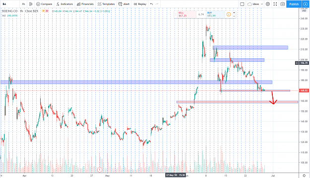This screenshot has width=310, height=178.
Task: Click the pink icon in chart legend
Action: coord(47,11)
